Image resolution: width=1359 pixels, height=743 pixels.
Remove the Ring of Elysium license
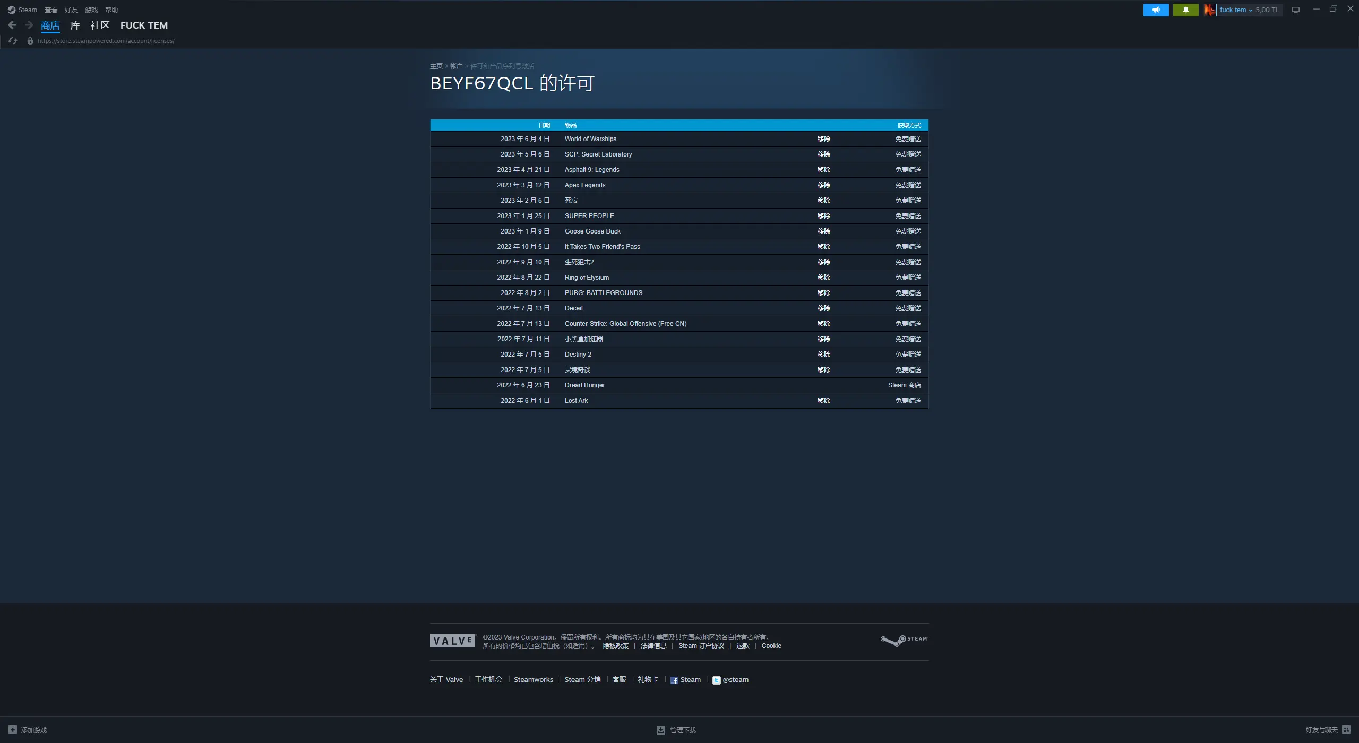coord(824,277)
